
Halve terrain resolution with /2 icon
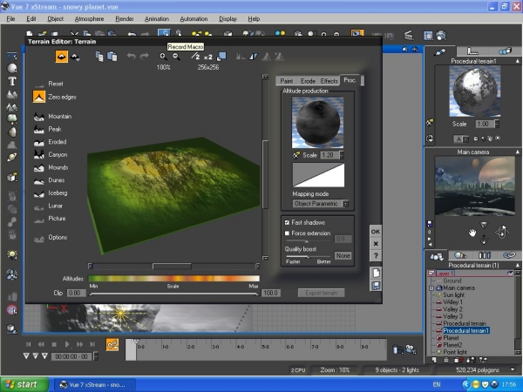click(x=195, y=57)
